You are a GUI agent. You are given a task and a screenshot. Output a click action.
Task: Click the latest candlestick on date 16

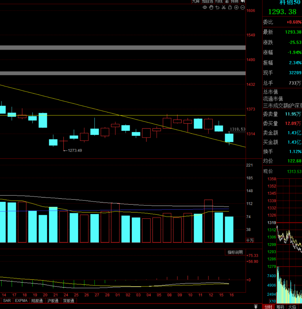coord(229,138)
